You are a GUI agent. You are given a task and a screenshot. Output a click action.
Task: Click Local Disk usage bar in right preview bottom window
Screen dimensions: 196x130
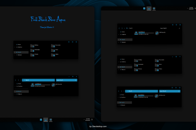[x=146, y=96]
